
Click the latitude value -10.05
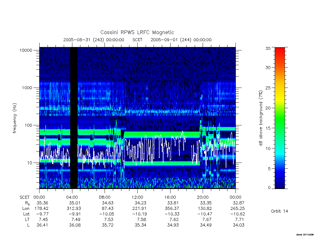pyautogui.click(x=106, y=214)
